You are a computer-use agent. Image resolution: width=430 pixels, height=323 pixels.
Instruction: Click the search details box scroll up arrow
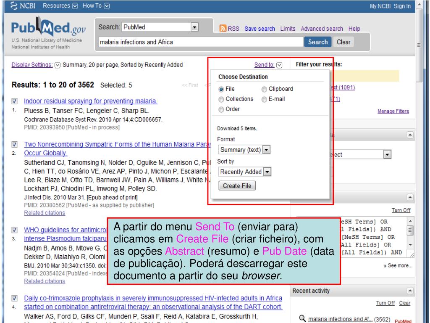point(410,221)
